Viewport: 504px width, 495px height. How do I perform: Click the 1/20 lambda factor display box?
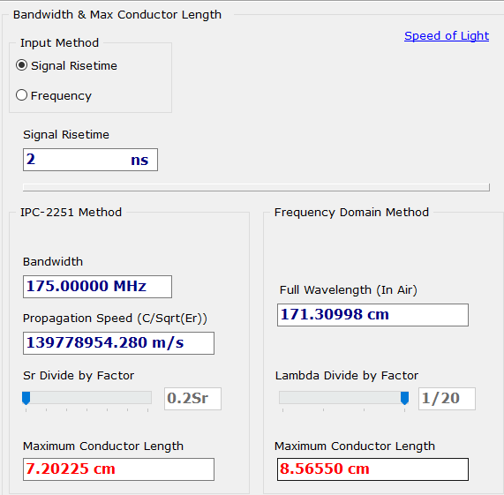point(447,399)
